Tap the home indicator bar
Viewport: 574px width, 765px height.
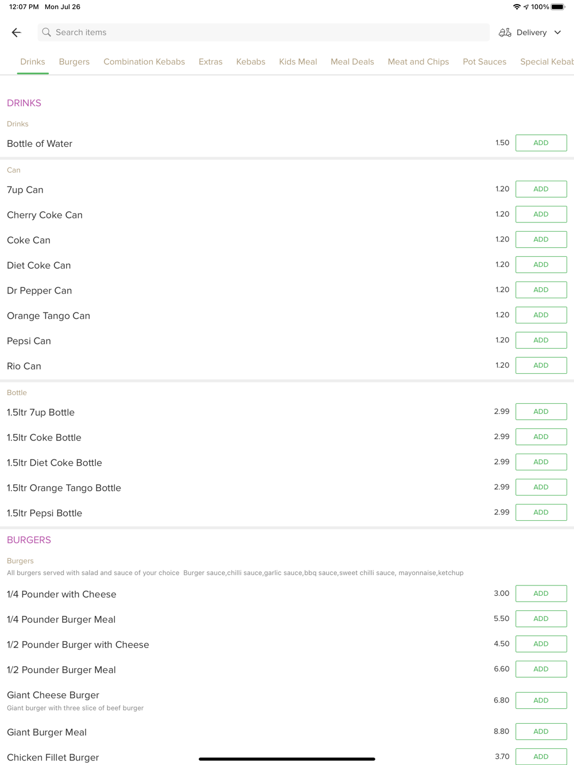coord(287,759)
